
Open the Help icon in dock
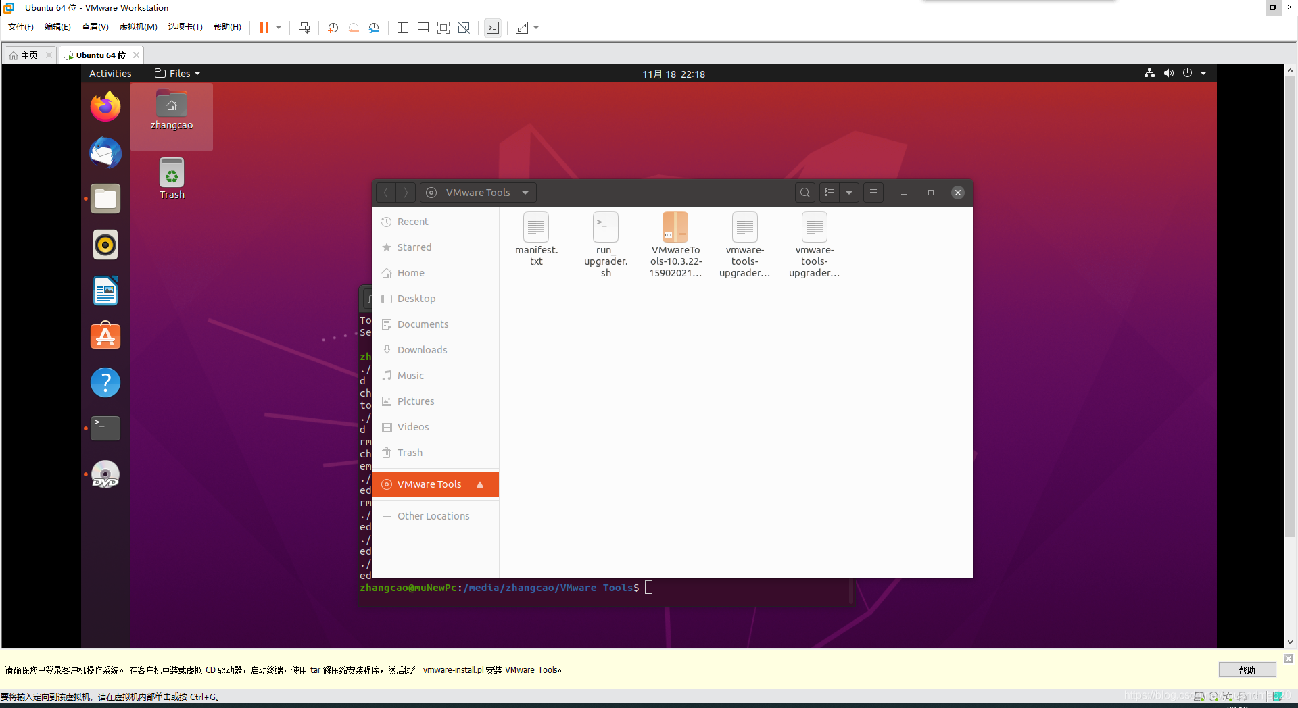[x=105, y=382]
